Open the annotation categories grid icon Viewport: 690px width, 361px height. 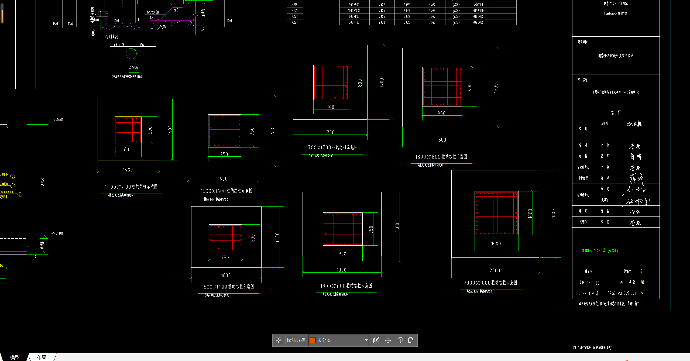coord(279,340)
